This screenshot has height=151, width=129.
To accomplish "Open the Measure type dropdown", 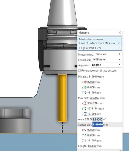I will 108,54.
